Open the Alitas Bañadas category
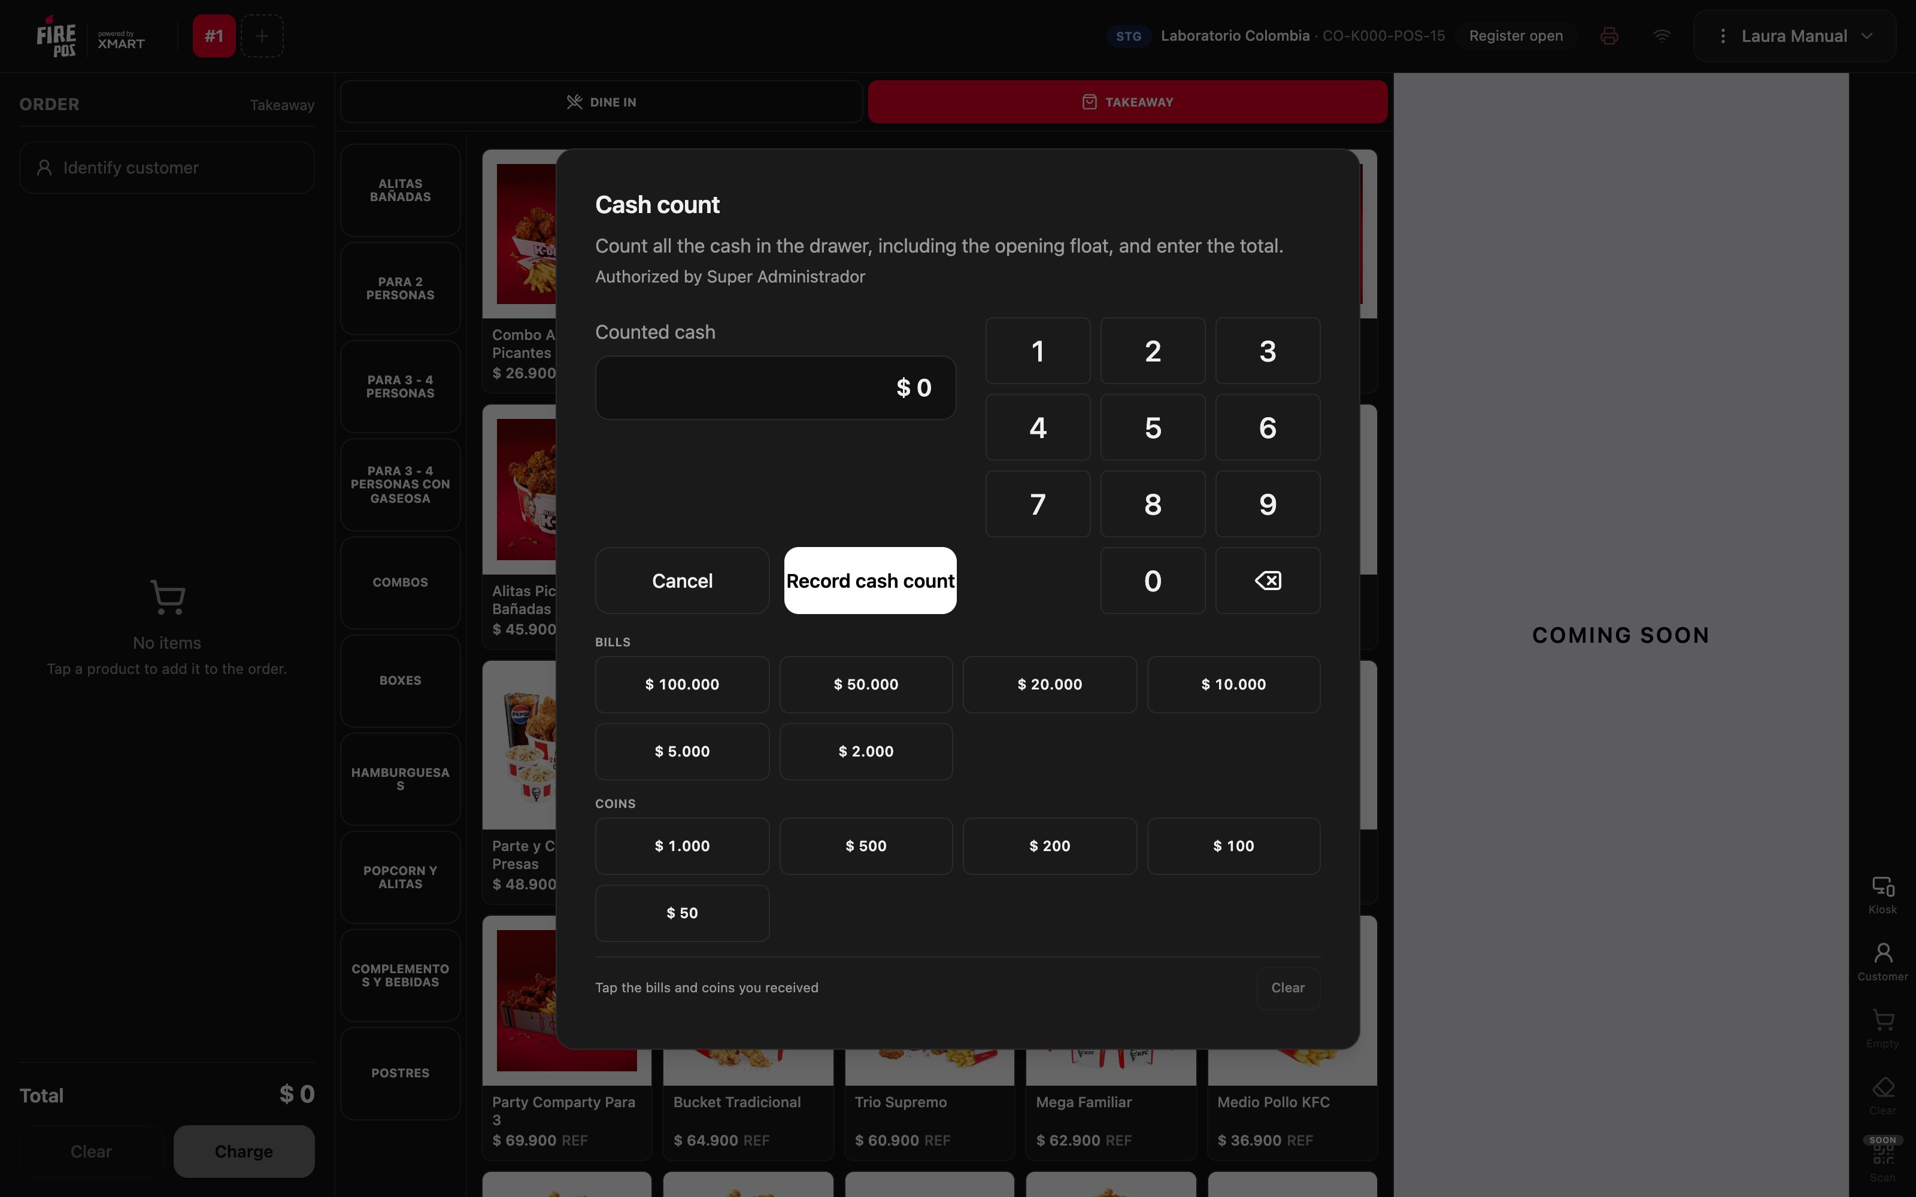The width and height of the screenshot is (1916, 1197). pyautogui.click(x=401, y=190)
